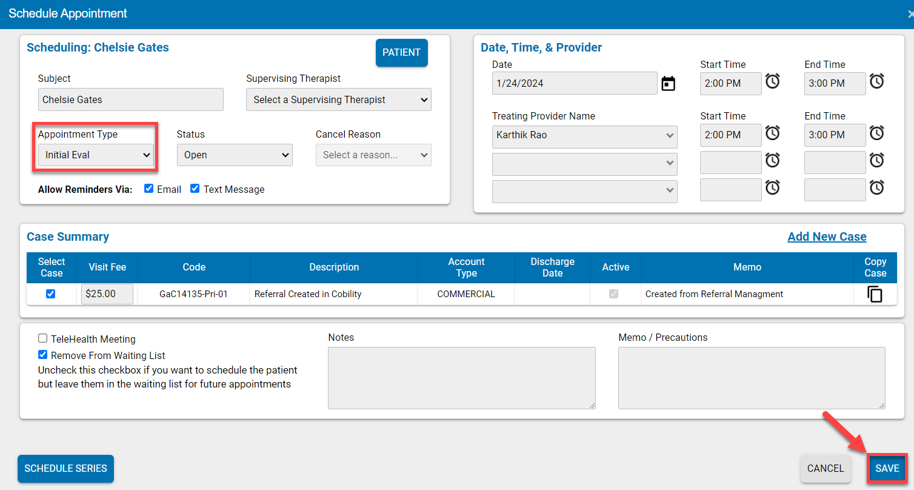
Task: Open the End Time clock on the third provider row
Action: coord(876,189)
